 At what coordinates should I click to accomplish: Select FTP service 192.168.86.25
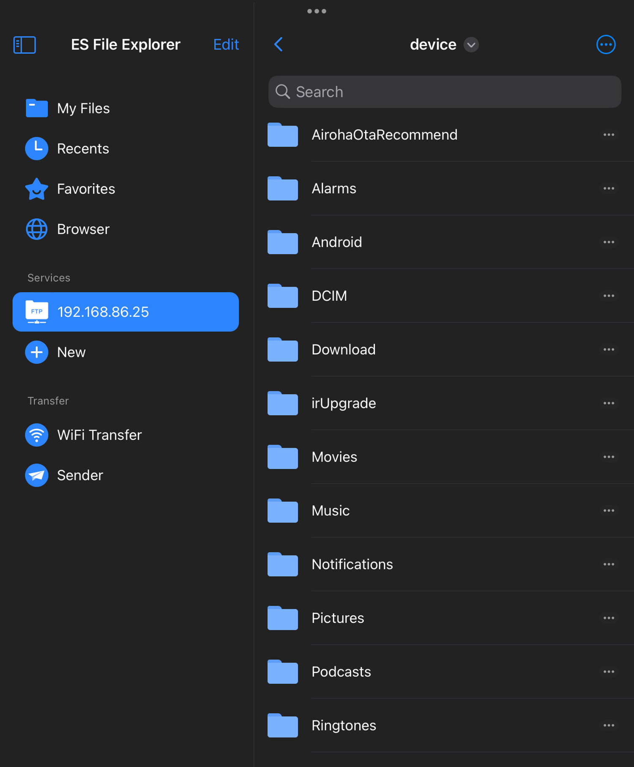tap(126, 312)
